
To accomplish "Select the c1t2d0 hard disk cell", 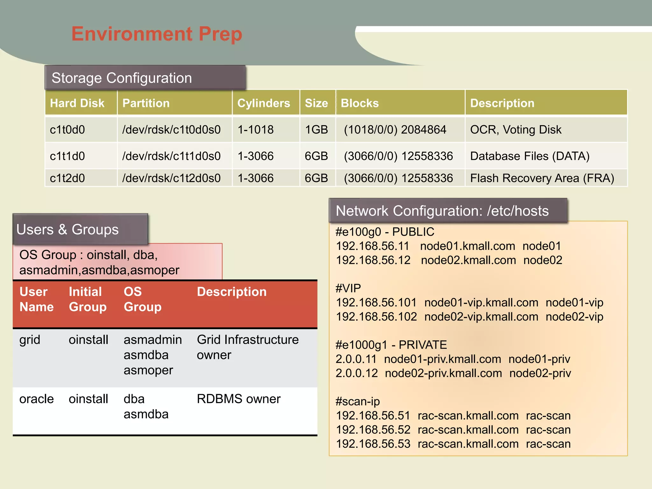I will (x=81, y=178).
